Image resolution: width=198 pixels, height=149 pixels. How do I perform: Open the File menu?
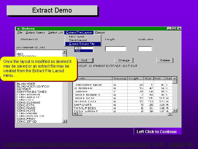(20, 32)
